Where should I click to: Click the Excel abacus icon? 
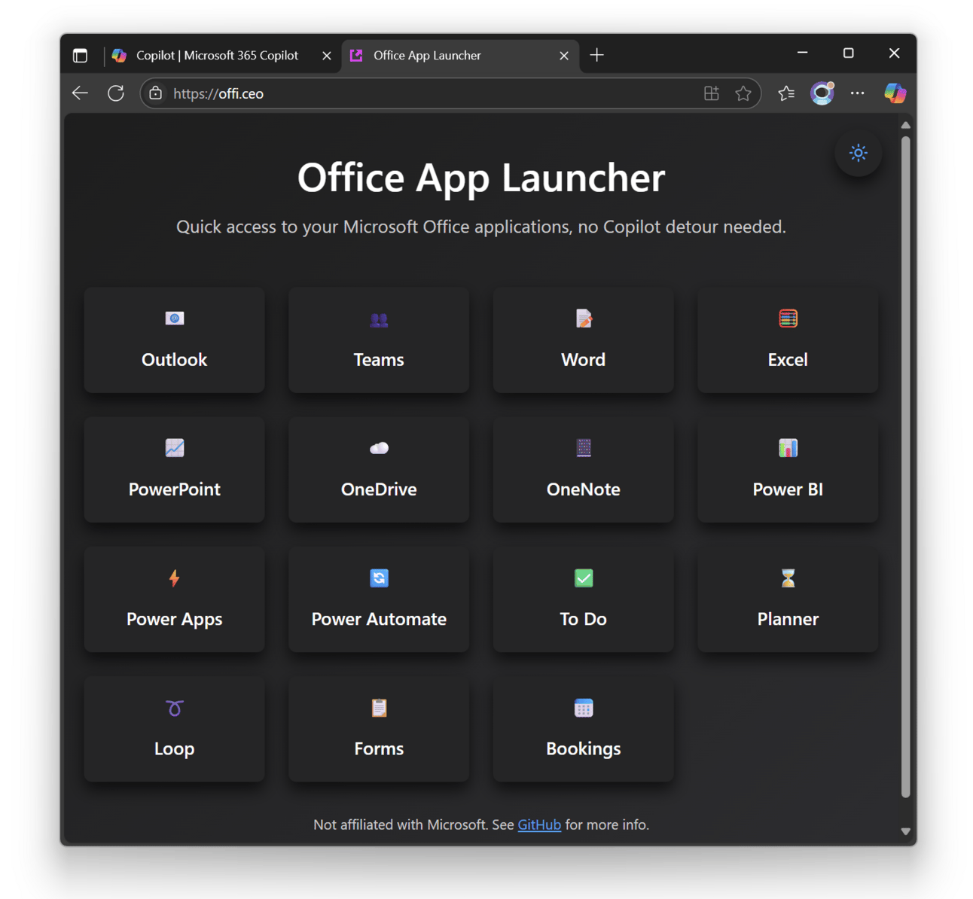pos(788,318)
